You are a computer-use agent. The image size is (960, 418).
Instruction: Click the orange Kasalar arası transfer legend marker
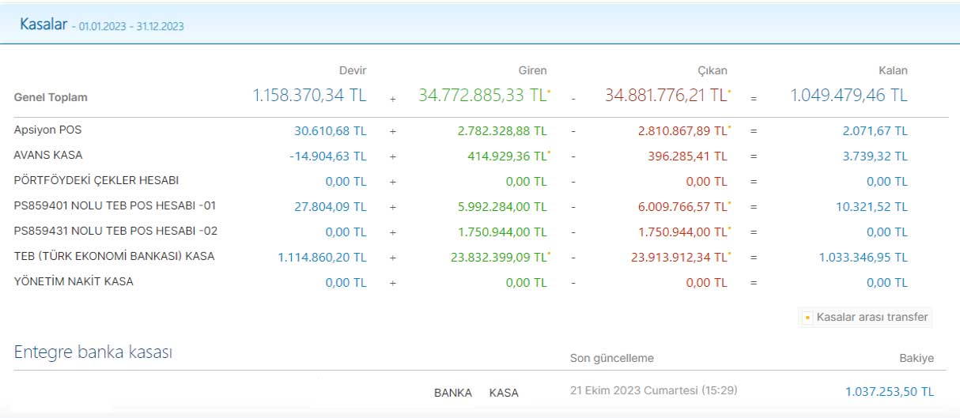pos(807,318)
